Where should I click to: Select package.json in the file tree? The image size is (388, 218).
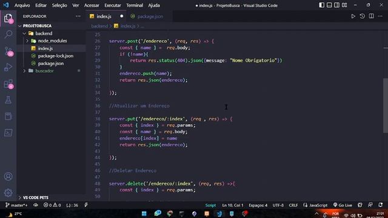[x=51, y=64]
